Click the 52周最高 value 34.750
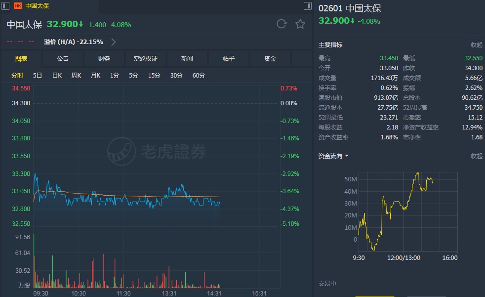The width and height of the screenshot is (485, 297). click(x=473, y=108)
